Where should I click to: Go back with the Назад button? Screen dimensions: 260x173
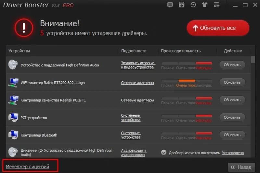click(241, 167)
